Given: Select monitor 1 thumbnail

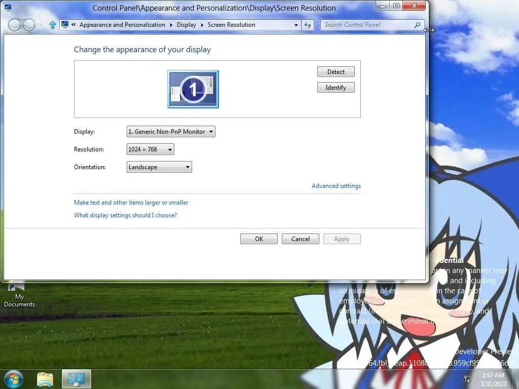Looking at the screenshot, I should [x=193, y=89].
